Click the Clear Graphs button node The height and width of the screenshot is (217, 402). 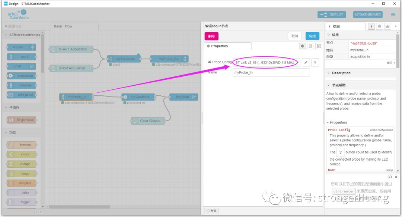pos(147,121)
